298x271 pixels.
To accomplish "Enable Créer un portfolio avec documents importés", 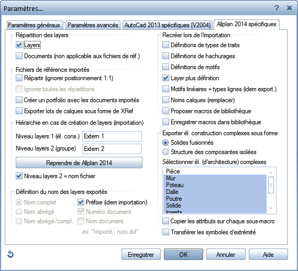I will (19, 100).
